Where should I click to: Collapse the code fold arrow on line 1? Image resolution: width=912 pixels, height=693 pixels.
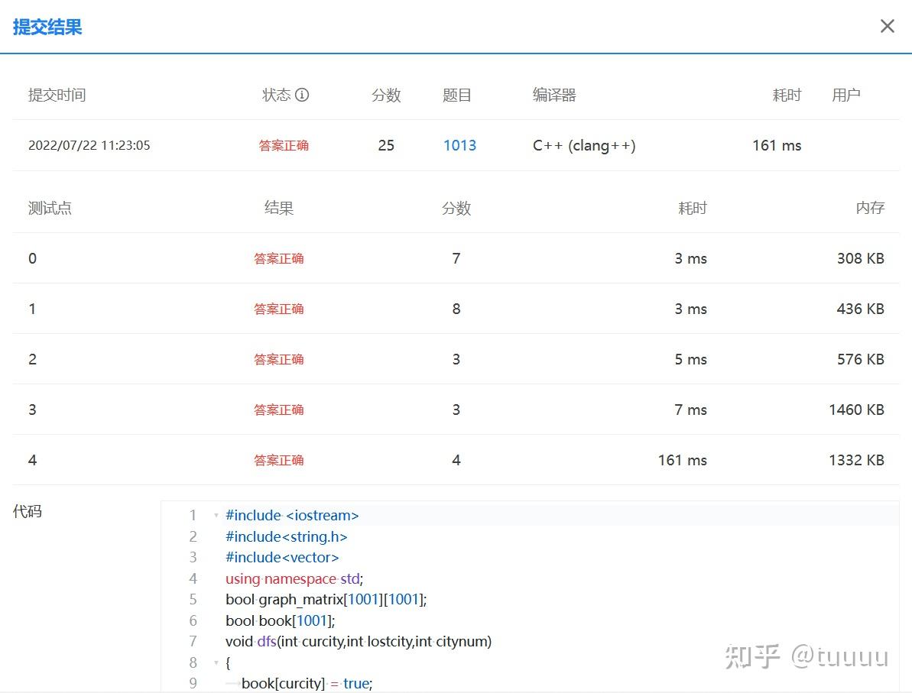coord(216,516)
